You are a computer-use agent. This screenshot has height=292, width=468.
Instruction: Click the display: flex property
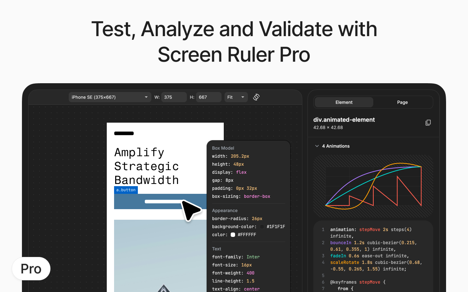pyautogui.click(x=229, y=172)
